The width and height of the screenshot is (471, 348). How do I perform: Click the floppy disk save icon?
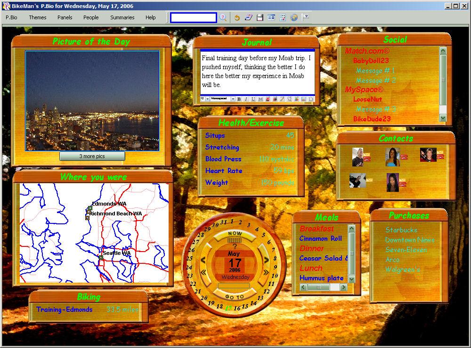point(260,17)
